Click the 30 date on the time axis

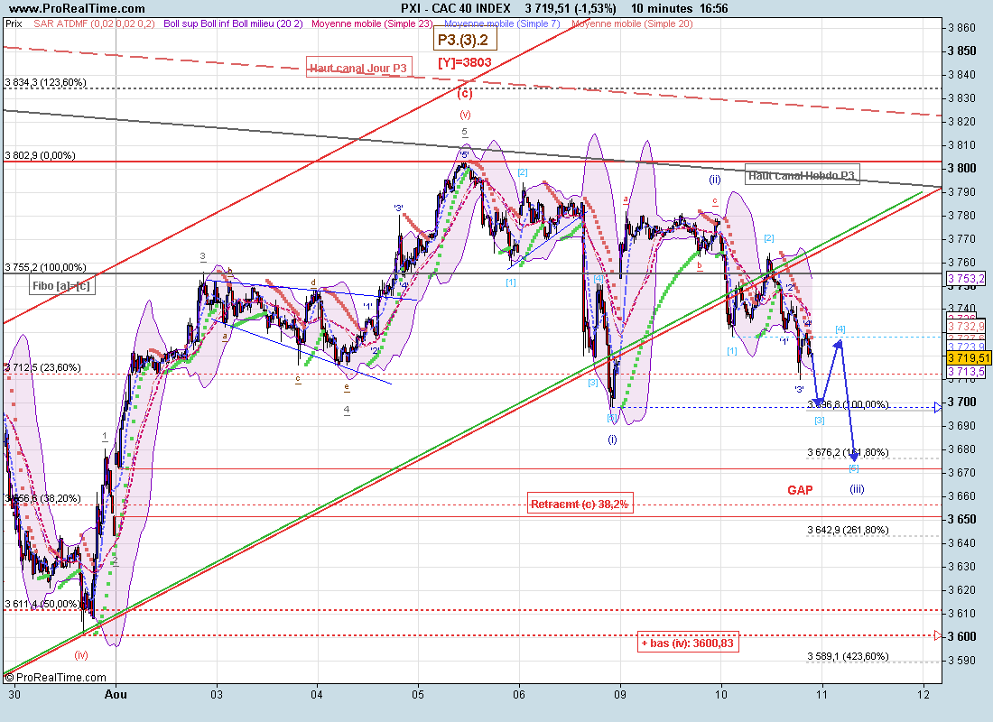pyautogui.click(x=14, y=694)
